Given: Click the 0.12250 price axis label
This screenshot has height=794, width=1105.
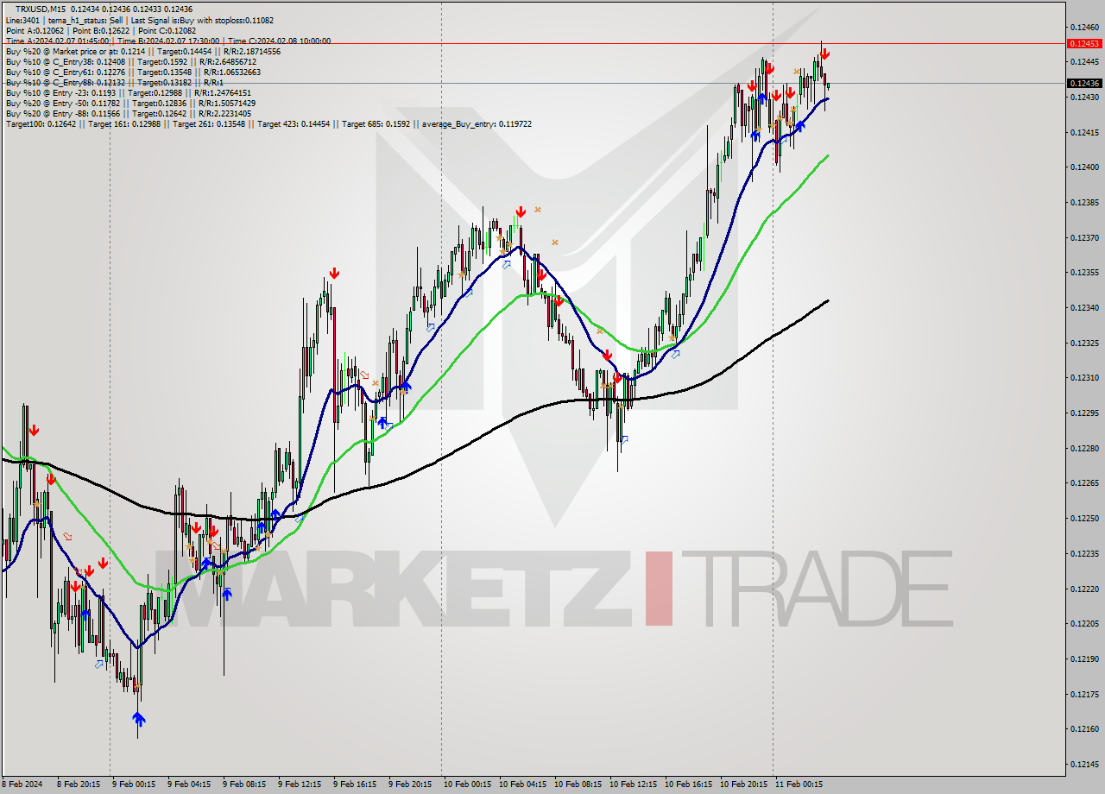Looking at the screenshot, I should pos(1083,519).
